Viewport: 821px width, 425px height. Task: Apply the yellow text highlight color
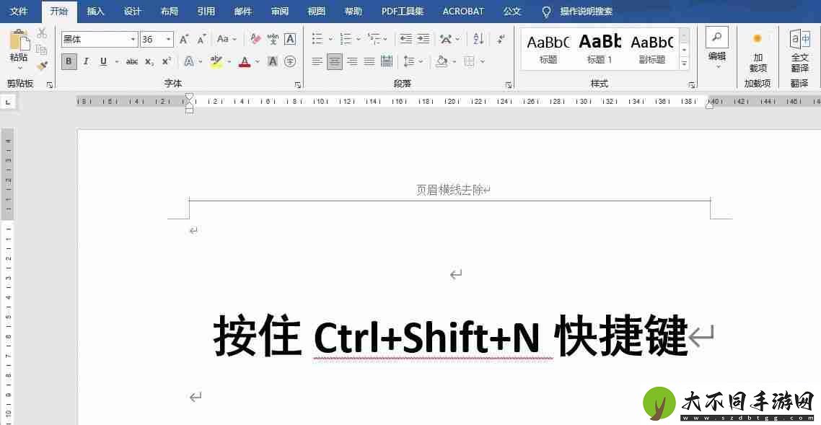(216, 62)
